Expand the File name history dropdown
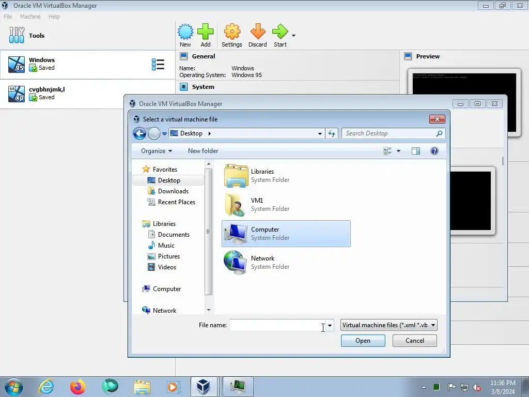This screenshot has width=529, height=397. pyautogui.click(x=330, y=326)
